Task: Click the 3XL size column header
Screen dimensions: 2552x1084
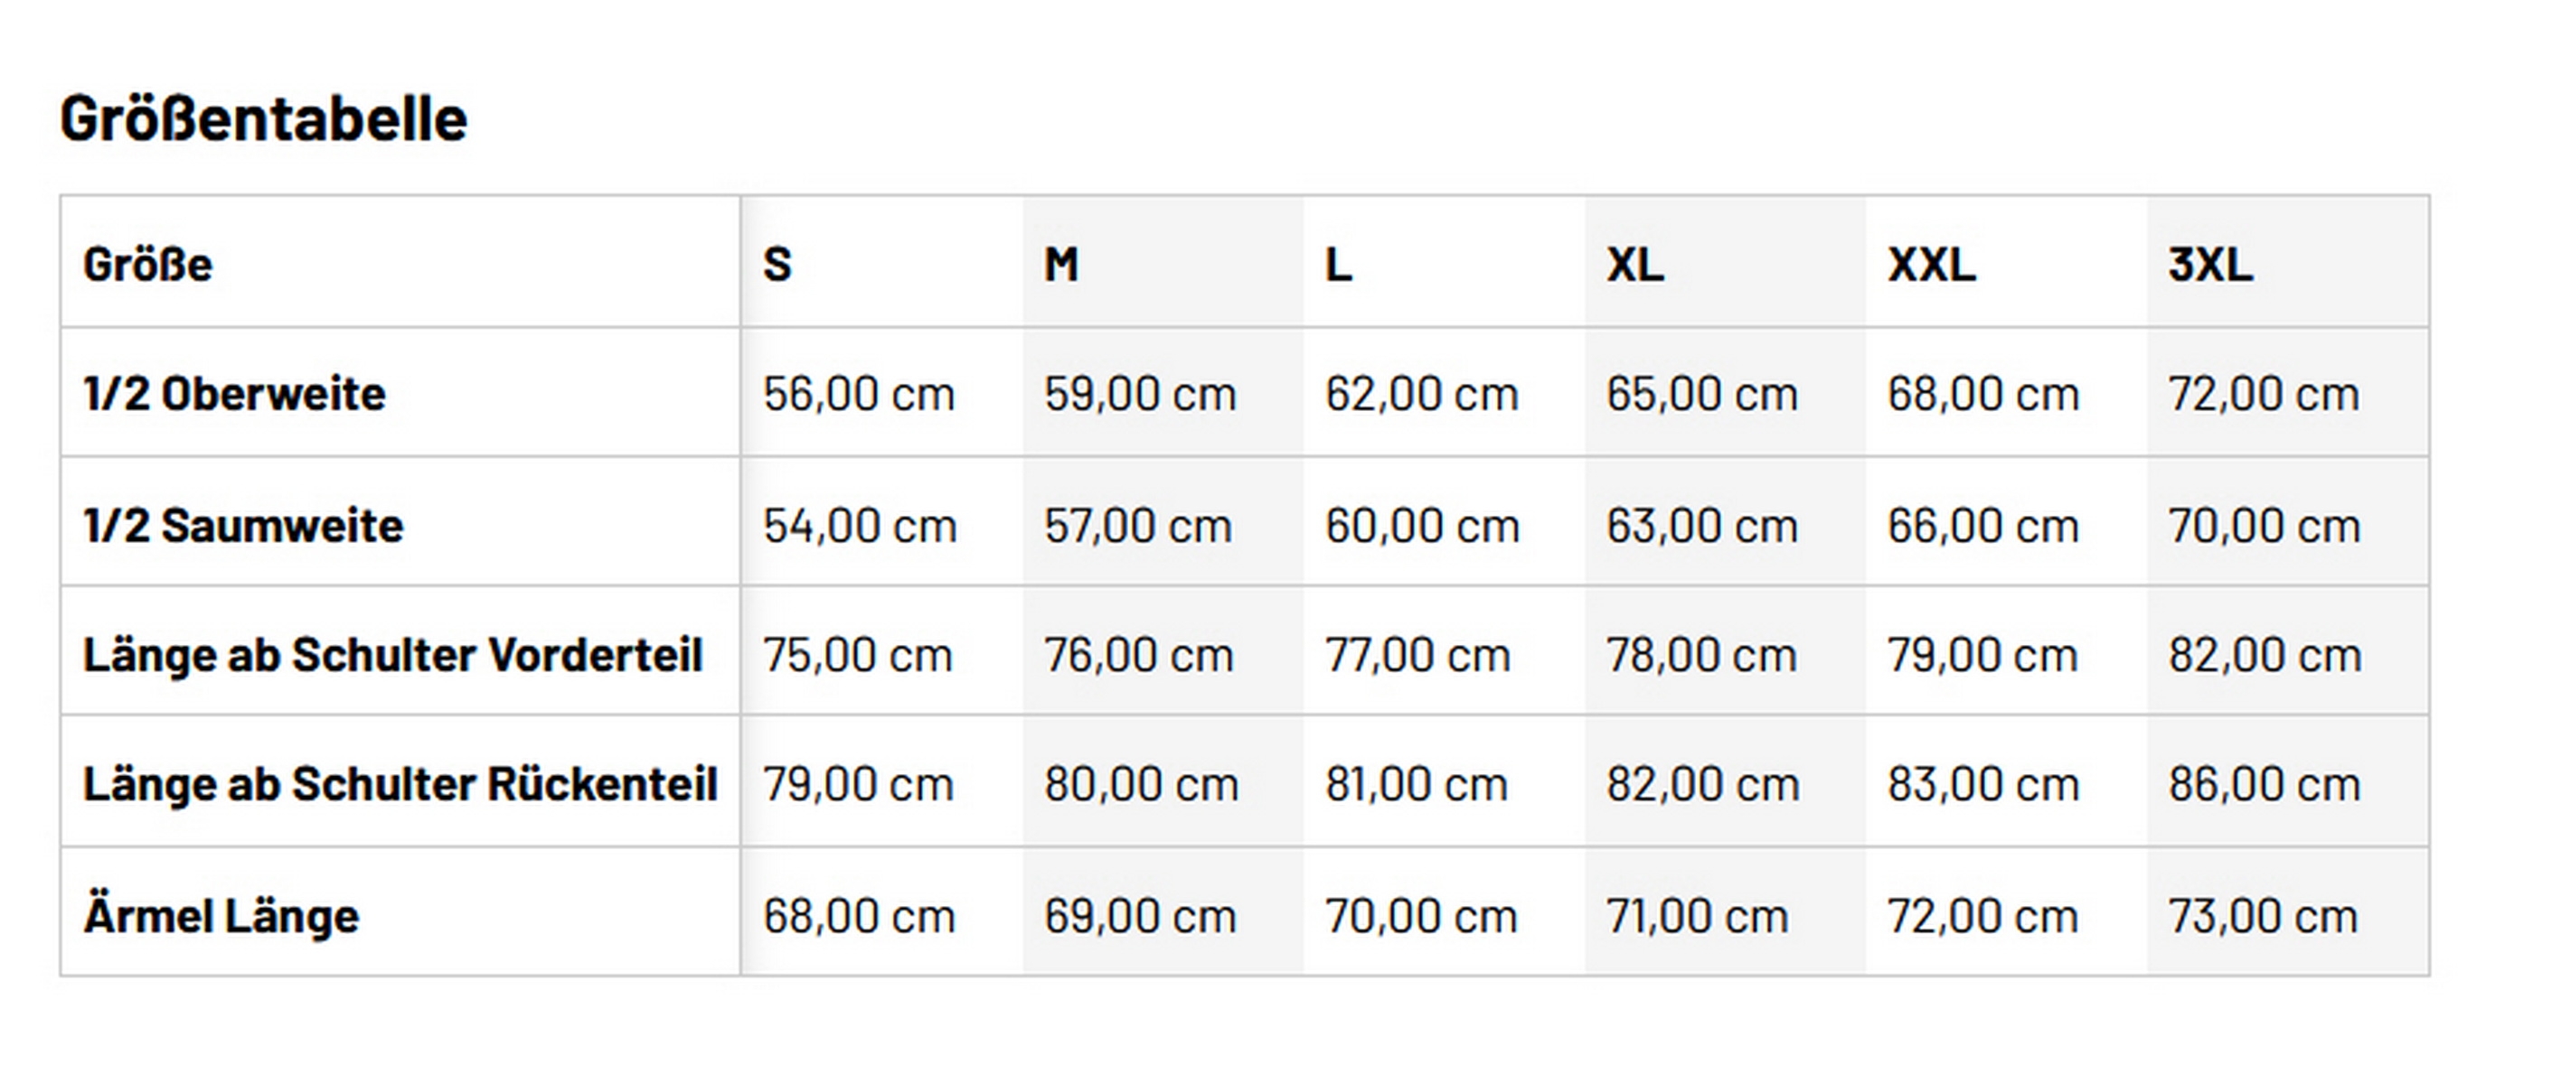Action: tap(2210, 265)
